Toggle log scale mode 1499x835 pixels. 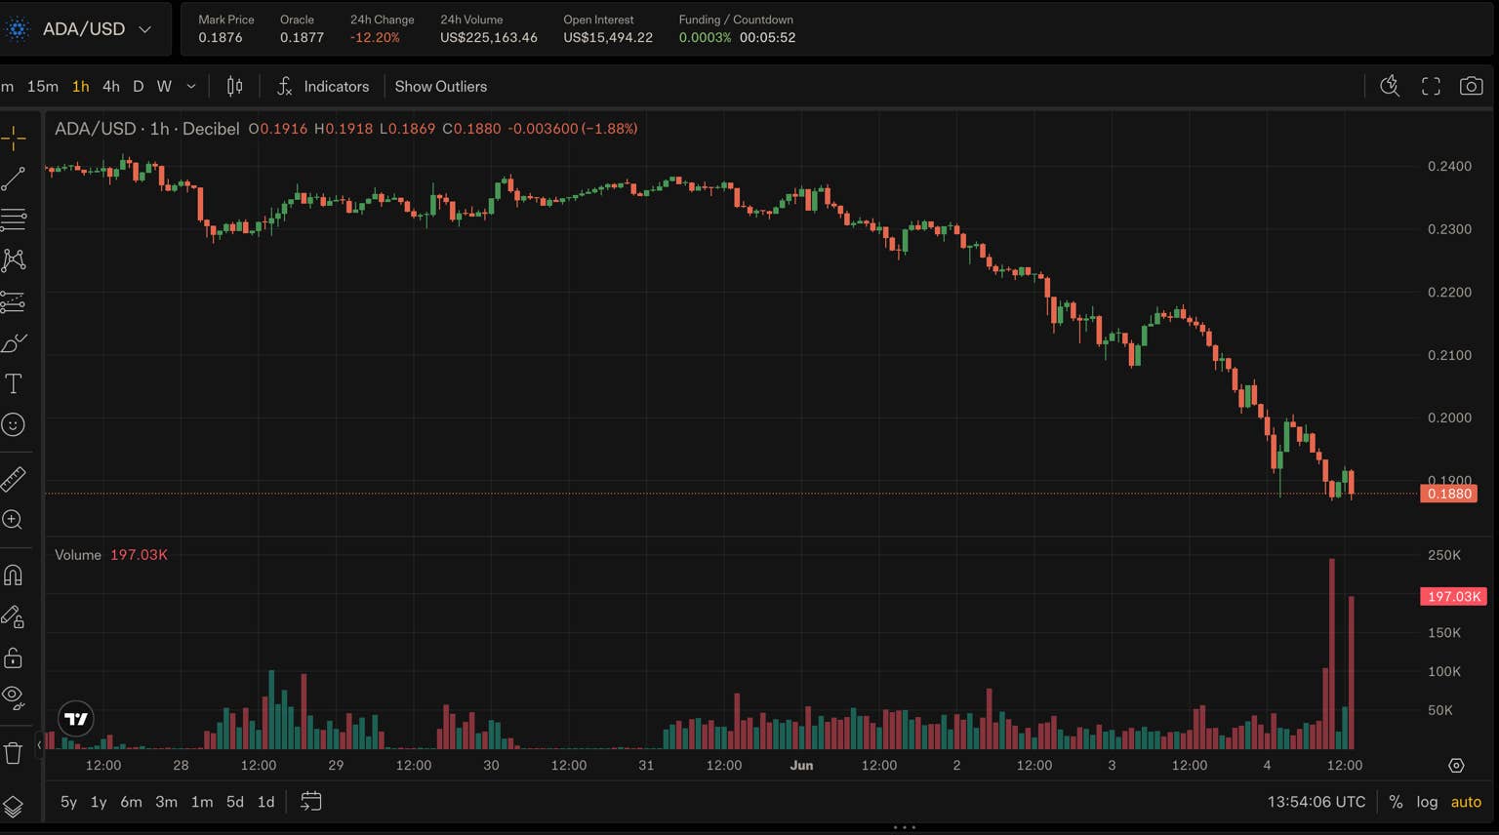point(1427,802)
